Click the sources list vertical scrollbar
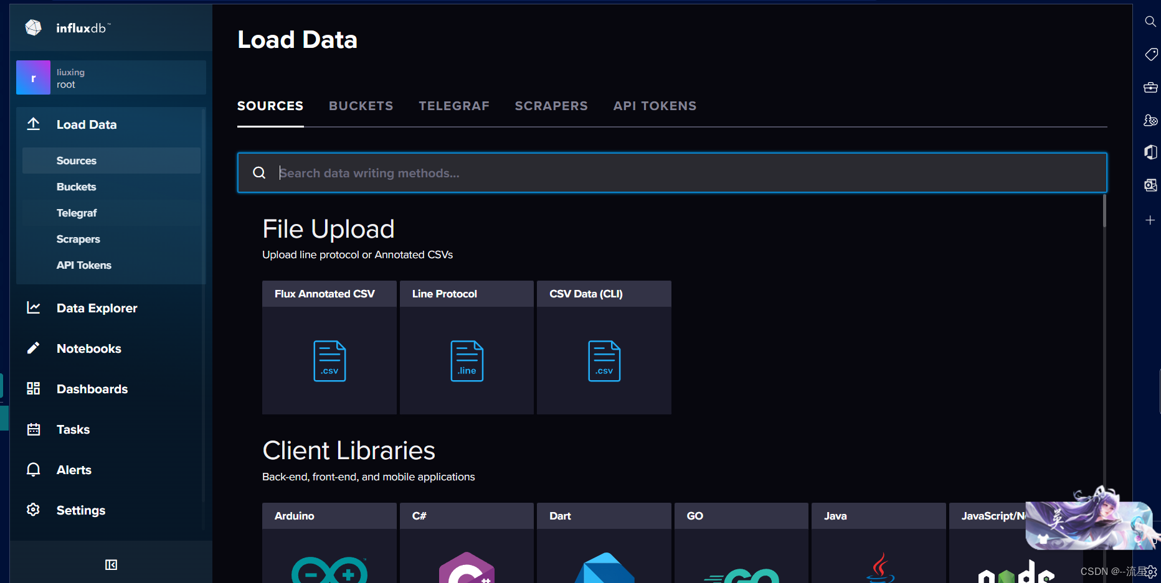Screen dimensions: 1161x583 pos(1104,210)
